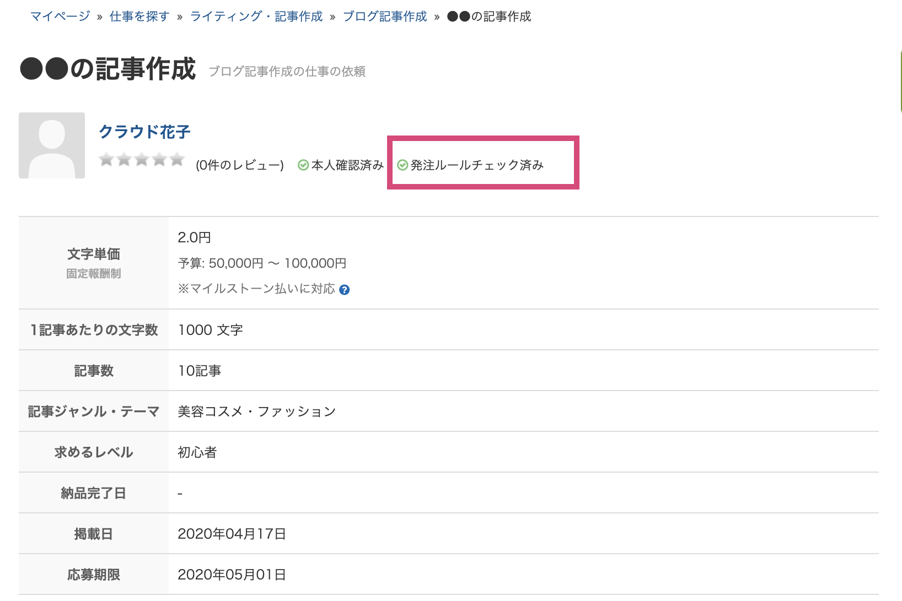Image resolution: width=902 pixels, height=601 pixels.
Task: Click the green check icon beside 発注ルールチェック済み
Action: pyautogui.click(x=402, y=165)
